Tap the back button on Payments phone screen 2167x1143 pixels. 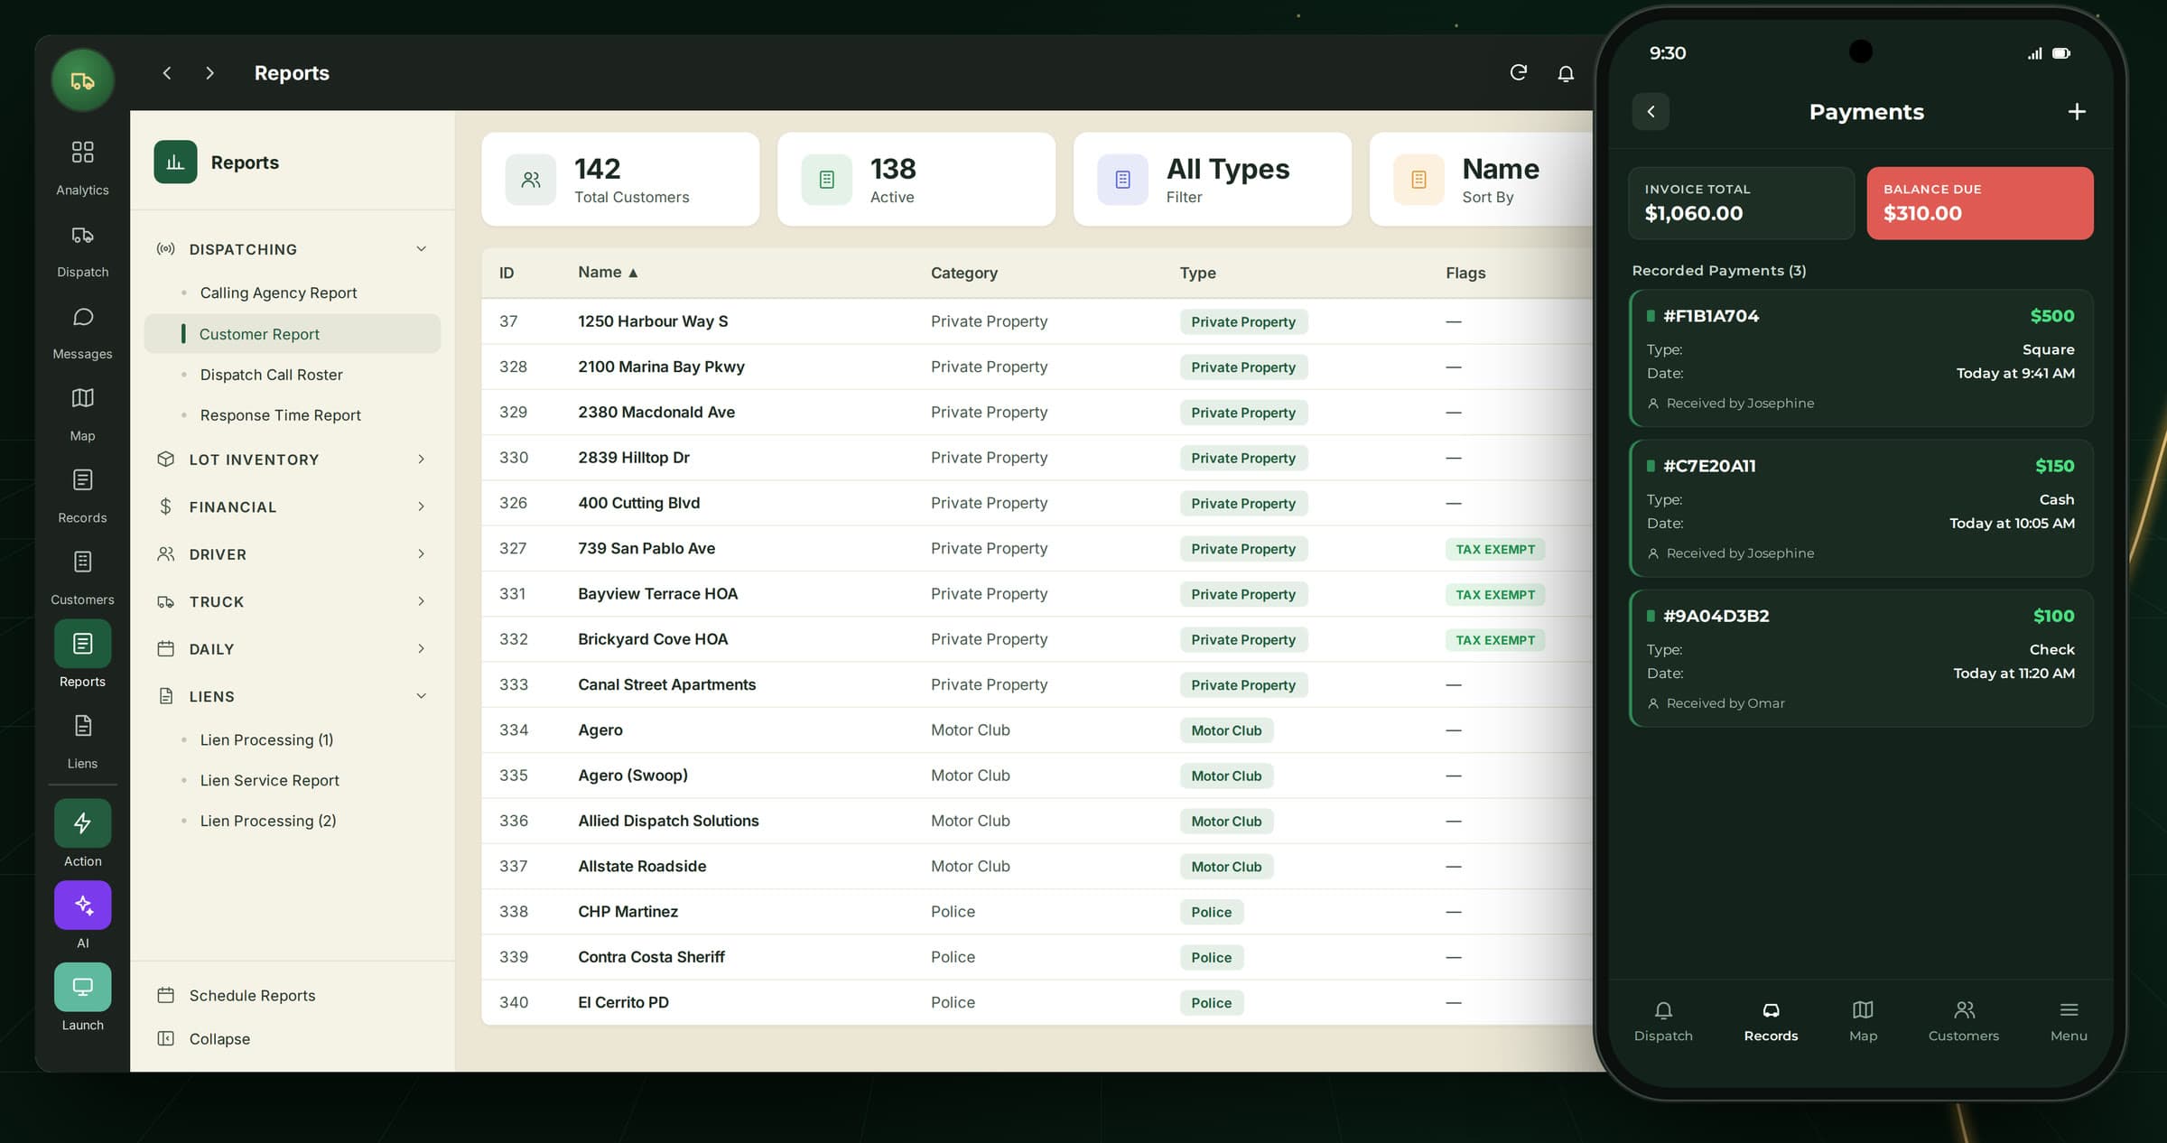1651,112
